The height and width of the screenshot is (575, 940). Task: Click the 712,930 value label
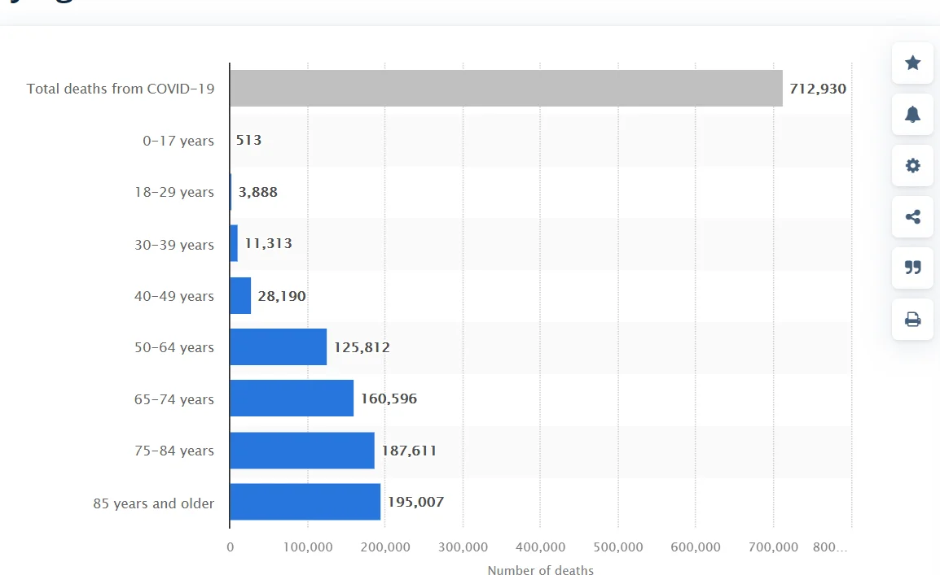click(817, 89)
